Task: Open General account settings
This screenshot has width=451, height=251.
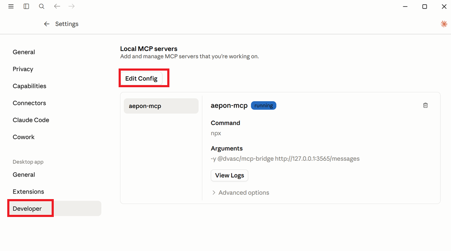Action: pos(24,52)
